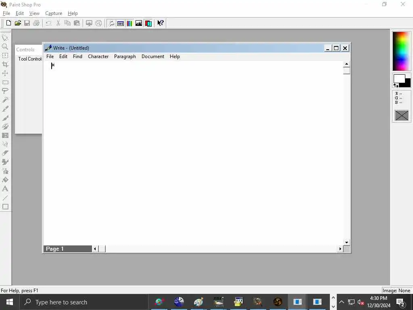Select the Zoom magnifier tool

click(5, 47)
